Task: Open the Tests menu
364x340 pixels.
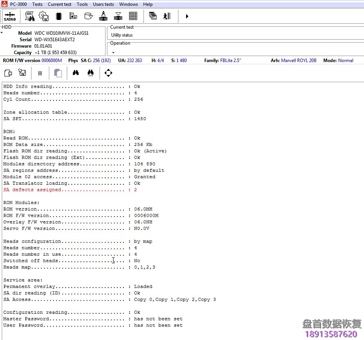Action: (37, 4)
